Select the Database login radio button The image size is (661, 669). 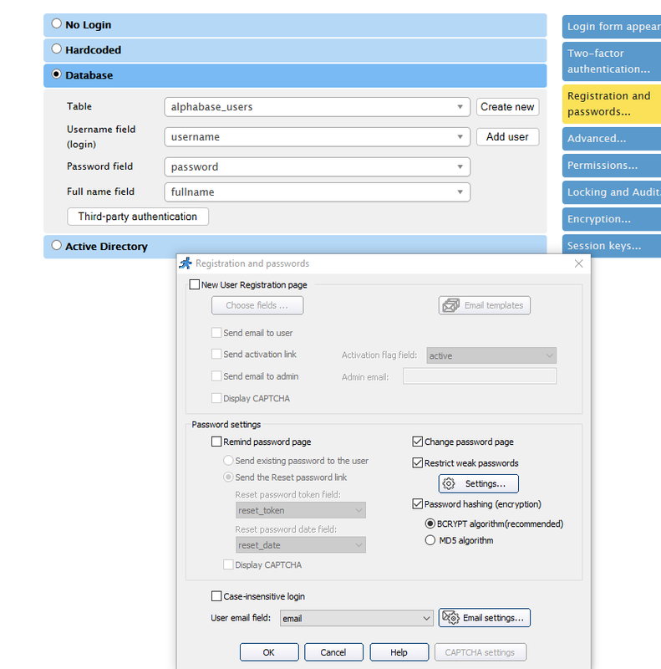[56, 74]
